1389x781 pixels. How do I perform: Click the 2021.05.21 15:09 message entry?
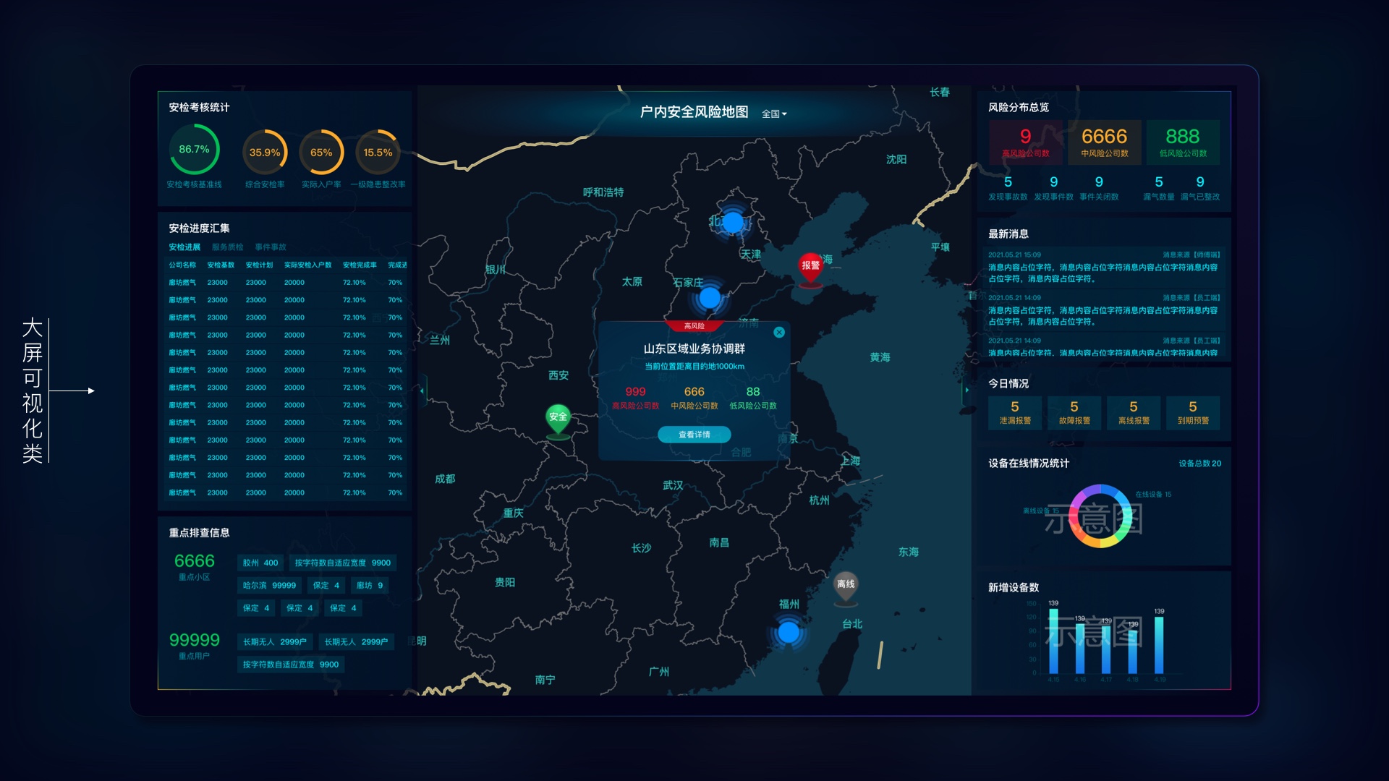[1104, 267]
